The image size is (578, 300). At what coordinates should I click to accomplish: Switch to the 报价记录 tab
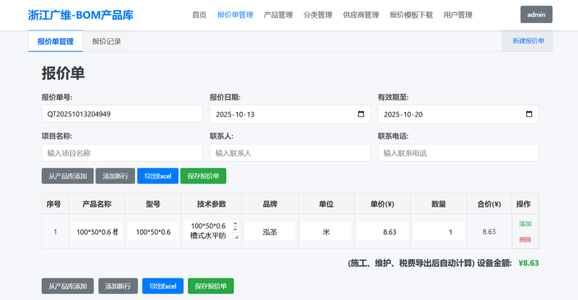click(107, 42)
